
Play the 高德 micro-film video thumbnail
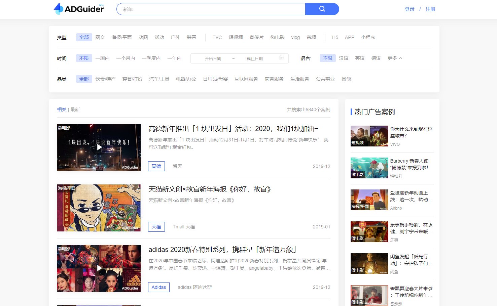(99, 147)
